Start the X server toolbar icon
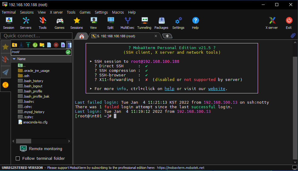The width and height of the screenshot is (298, 171). (272, 23)
